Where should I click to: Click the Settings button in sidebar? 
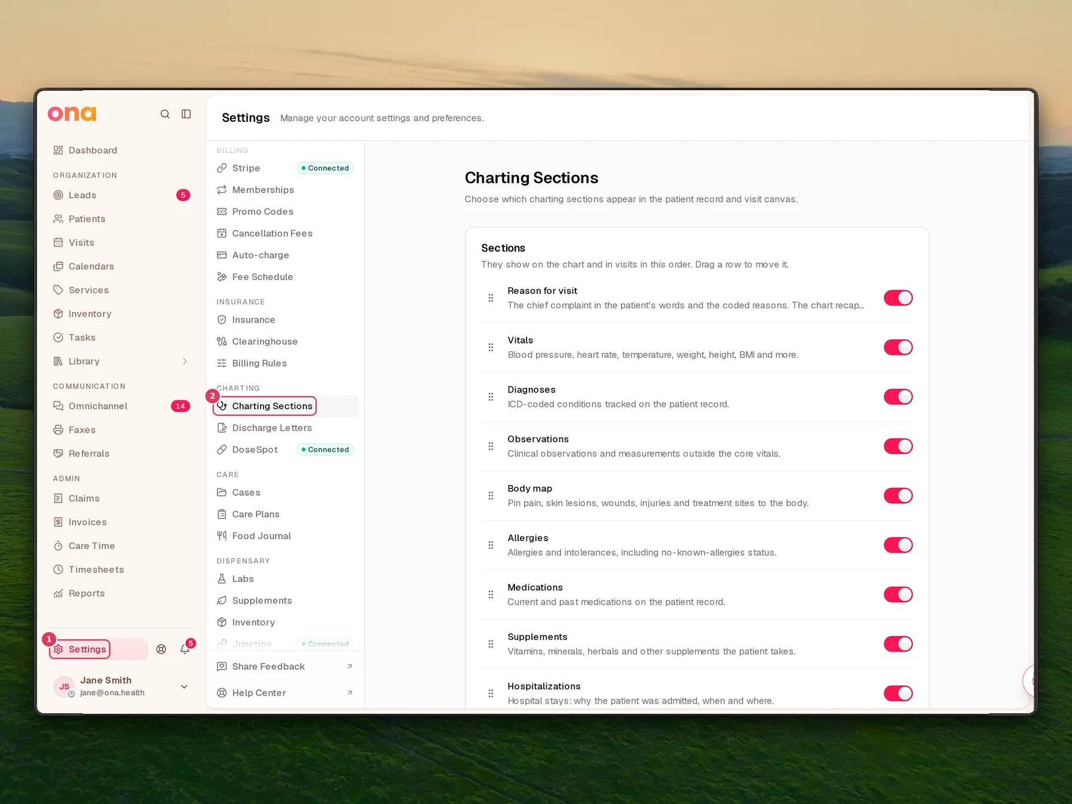(98, 649)
